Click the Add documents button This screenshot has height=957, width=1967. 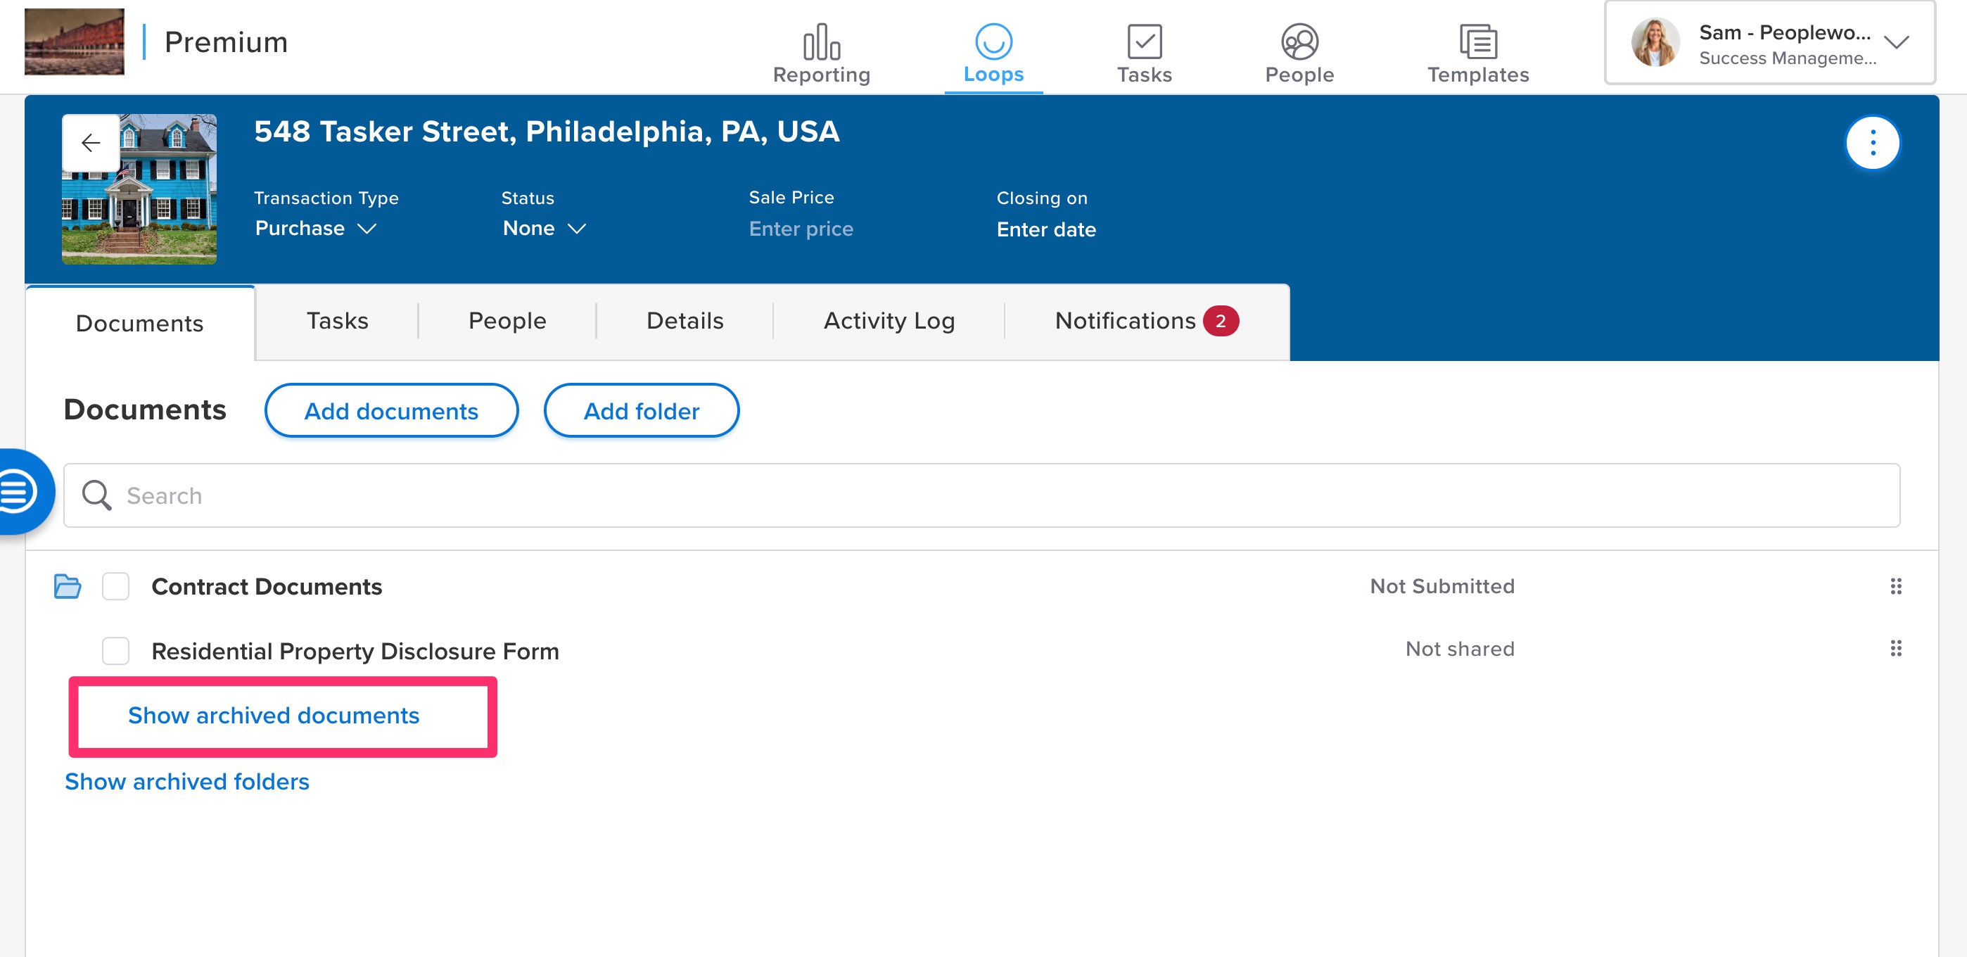[x=391, y=411]
